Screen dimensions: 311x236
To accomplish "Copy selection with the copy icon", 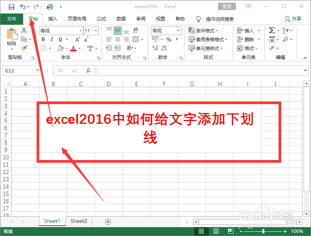I will point(24,39).
